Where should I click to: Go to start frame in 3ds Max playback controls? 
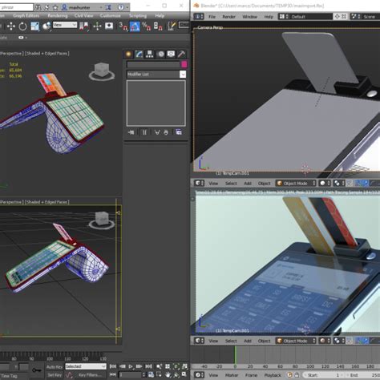(113, 366)
